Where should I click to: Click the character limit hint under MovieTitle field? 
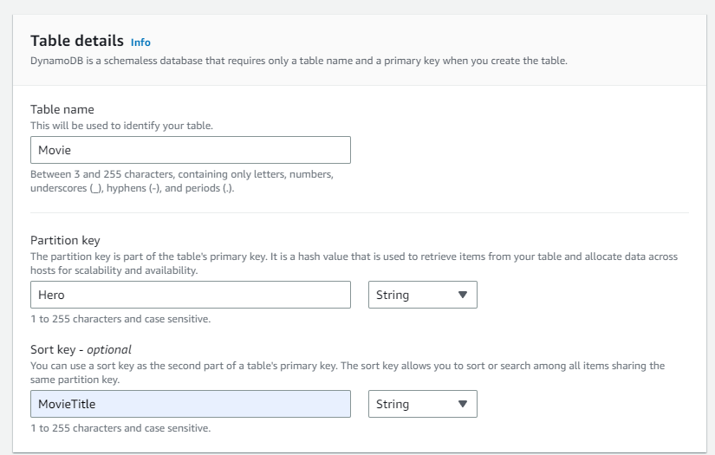point(120,428)
